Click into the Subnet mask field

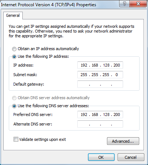click(x=100, y=75)
